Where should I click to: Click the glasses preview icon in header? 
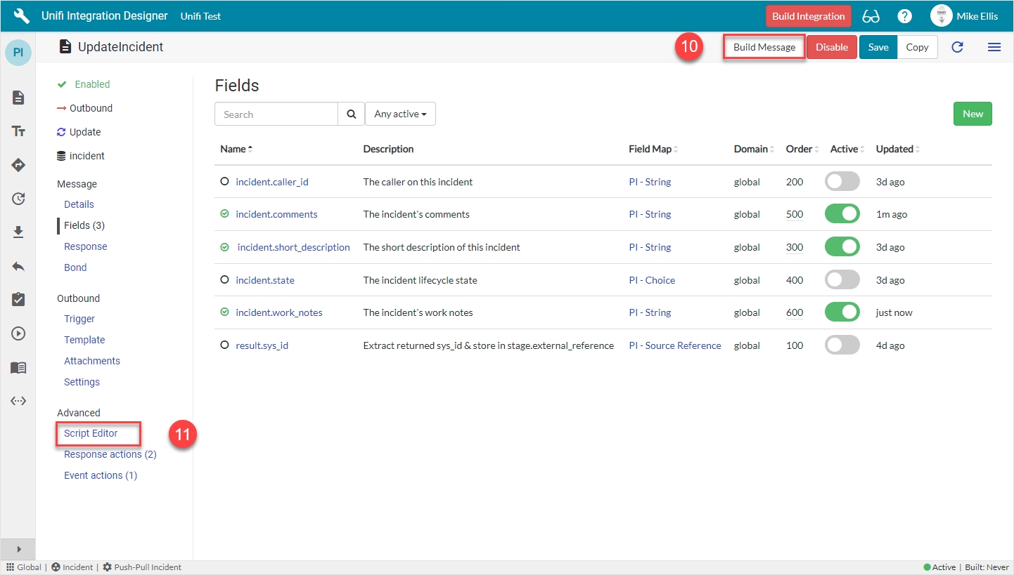(871, 16)
